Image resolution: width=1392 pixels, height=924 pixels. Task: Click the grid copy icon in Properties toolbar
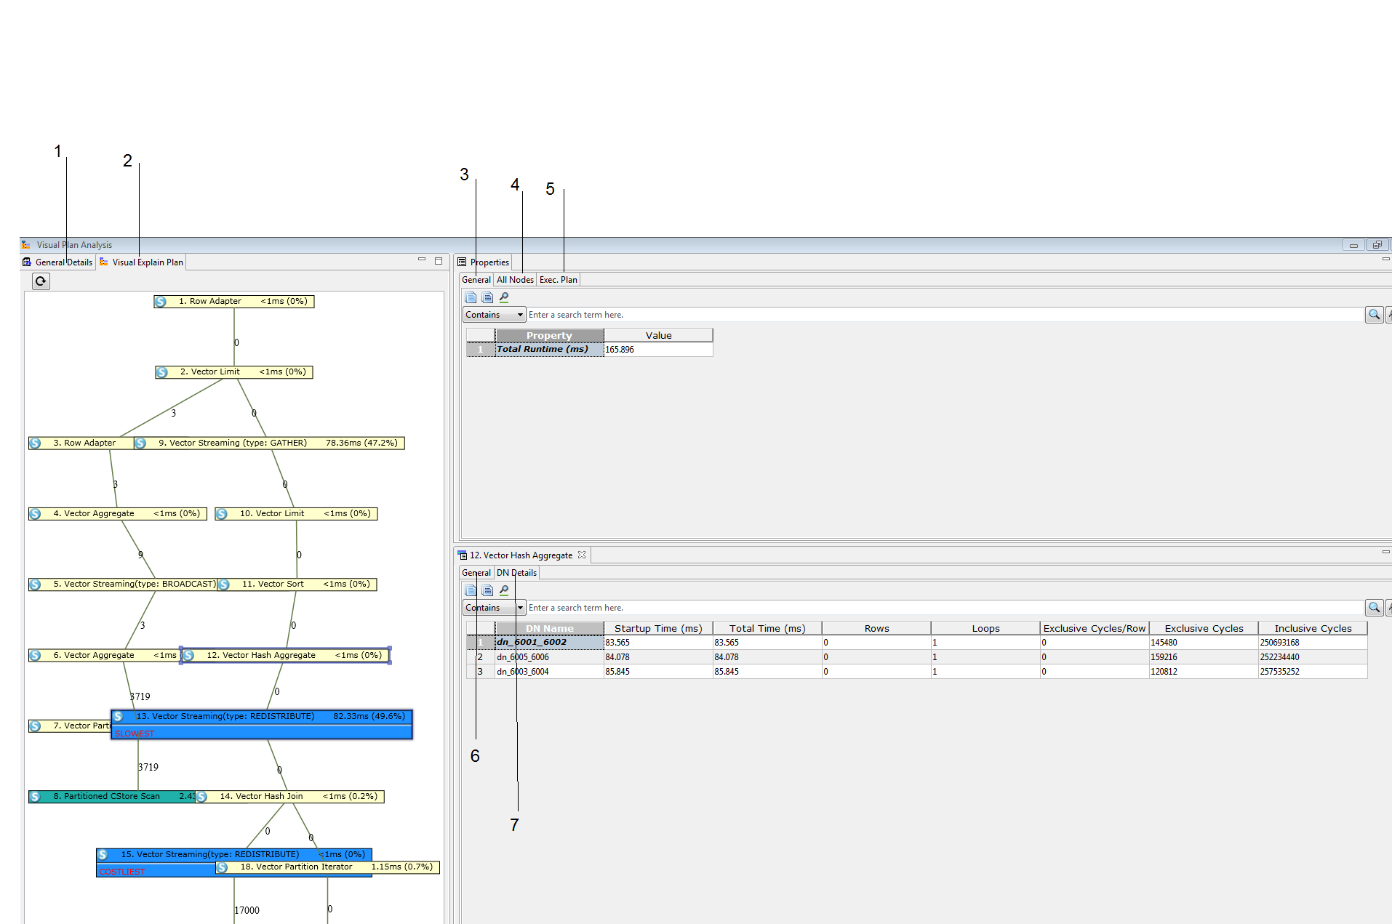487,297
